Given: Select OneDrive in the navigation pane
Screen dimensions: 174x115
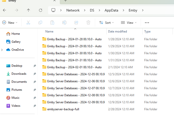Looking at the screenshot, I should [15, 50].
